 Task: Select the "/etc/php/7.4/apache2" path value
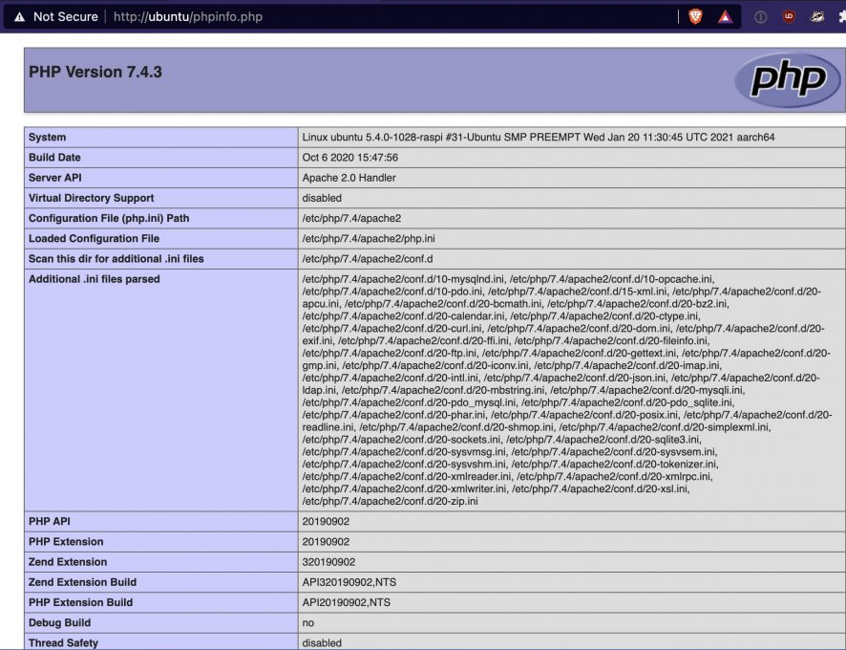pyautogui.click(x=351, y=218)
